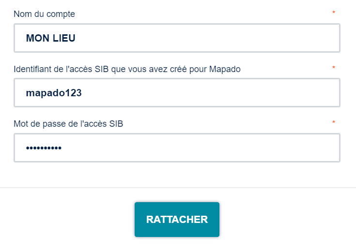The height and width of the screenshot is (251, 356).
Task: Click the required asterisk beside Mot de passe
Action: click(x=334, y=123)
